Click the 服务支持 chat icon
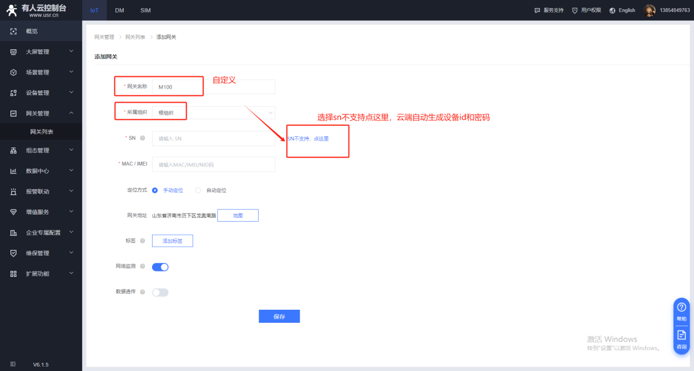Screen dimensions: 694x371 [538, 10]
